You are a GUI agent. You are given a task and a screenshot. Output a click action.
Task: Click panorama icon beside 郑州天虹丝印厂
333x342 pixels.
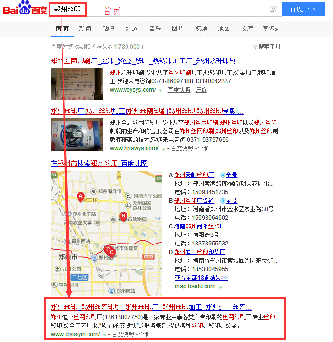click(223, 175)
